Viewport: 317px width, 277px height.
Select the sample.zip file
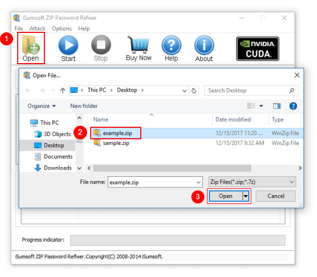click(x=116, y=143)
